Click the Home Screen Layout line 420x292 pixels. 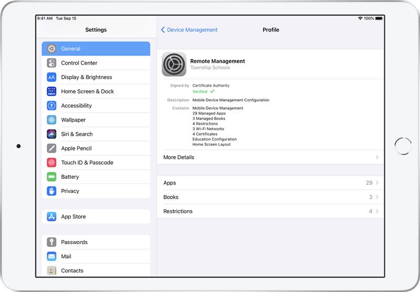[x=212, y=144]
